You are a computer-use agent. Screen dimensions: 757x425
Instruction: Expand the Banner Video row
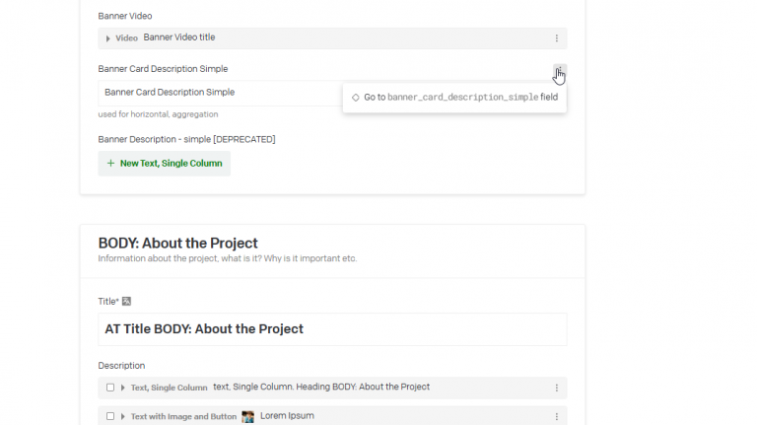point(107,38)
